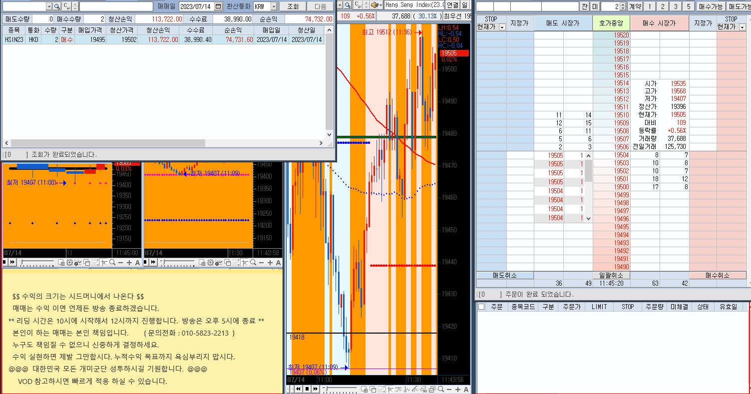The height and width of the screenshot is (394, 751).
Task: Click the 연결 button in chart toolbar
Action: click(x=453, y=5)
